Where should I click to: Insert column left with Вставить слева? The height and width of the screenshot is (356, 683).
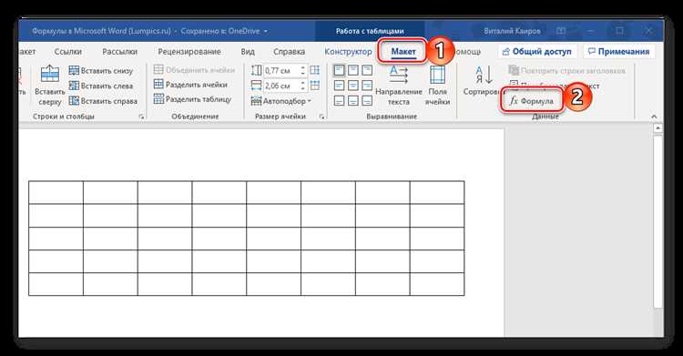pyautogui.click(x=100, y=86)
